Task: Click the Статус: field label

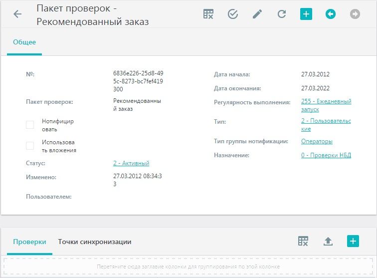Action: coord(35,163)
